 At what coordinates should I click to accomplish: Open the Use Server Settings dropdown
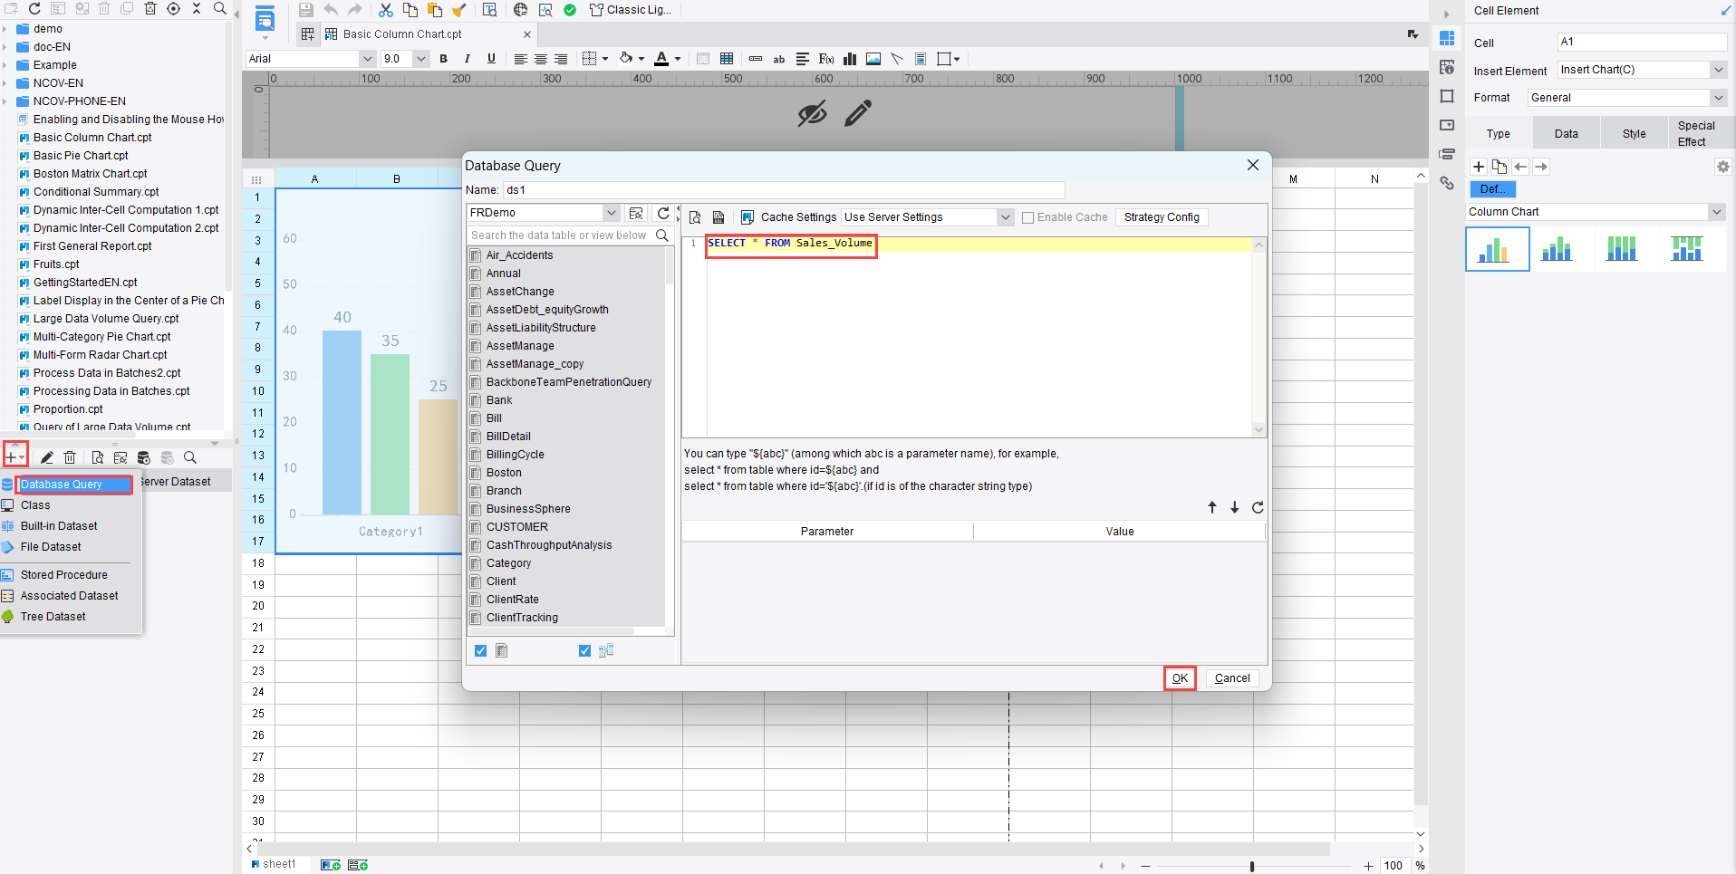click(1005, 217)
